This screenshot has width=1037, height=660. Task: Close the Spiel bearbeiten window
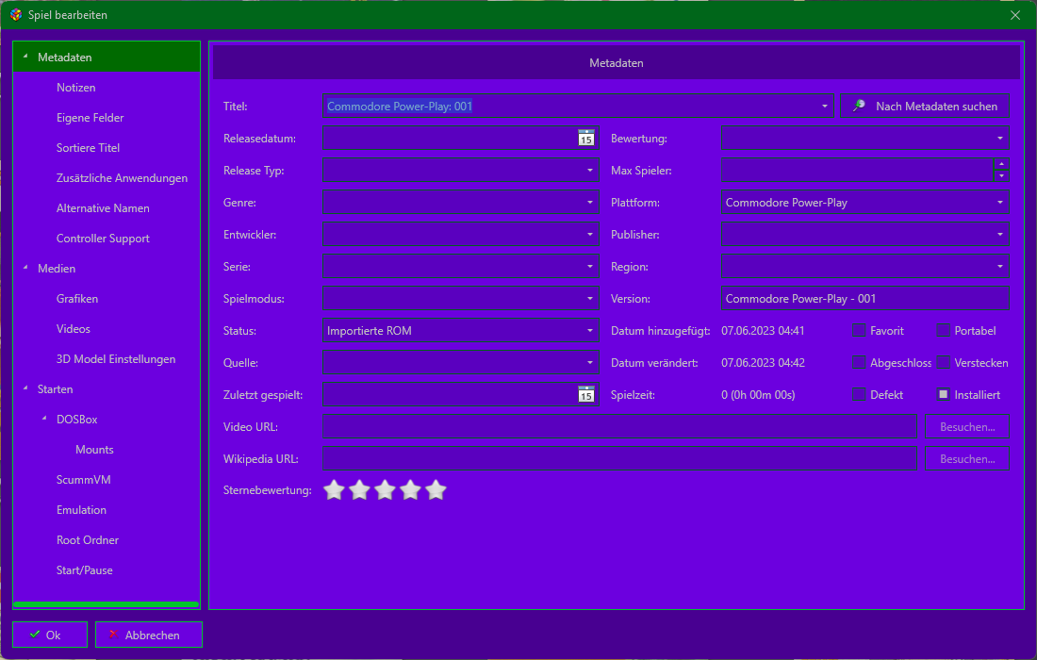pos(1015,14)
